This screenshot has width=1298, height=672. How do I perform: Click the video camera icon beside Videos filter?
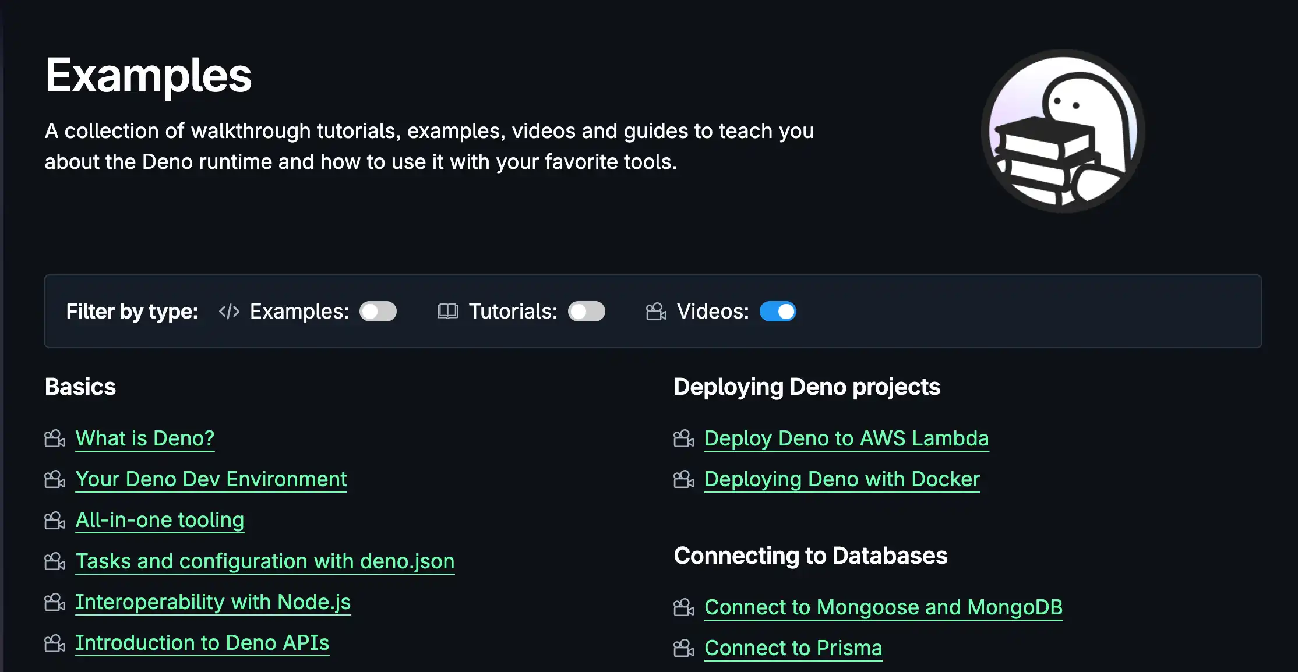pos(656,312)
